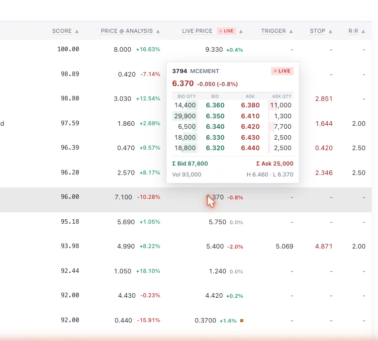Click the H 6.460 · L 6.370 range
378x341 pixels.
(x=270, y=174)
